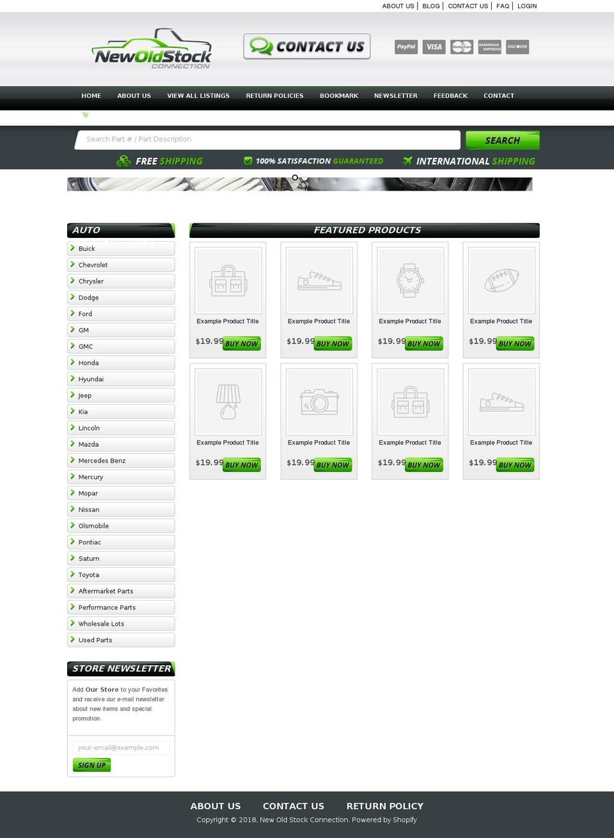Open the Mercedes Benz category
This screenshot has height=838, width=614.
121,461
